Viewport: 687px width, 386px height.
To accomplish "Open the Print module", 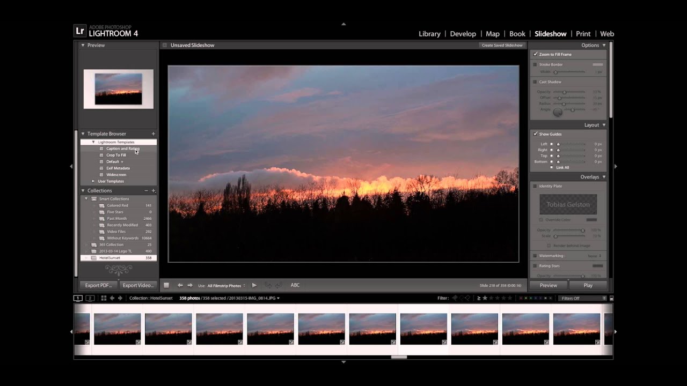I will pyautogui.click(x=583, y=34).
